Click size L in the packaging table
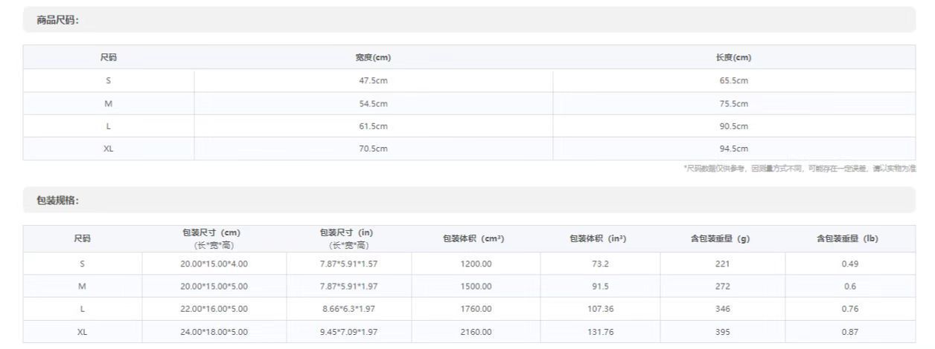935x349 pixels. (x=82, y=309)
